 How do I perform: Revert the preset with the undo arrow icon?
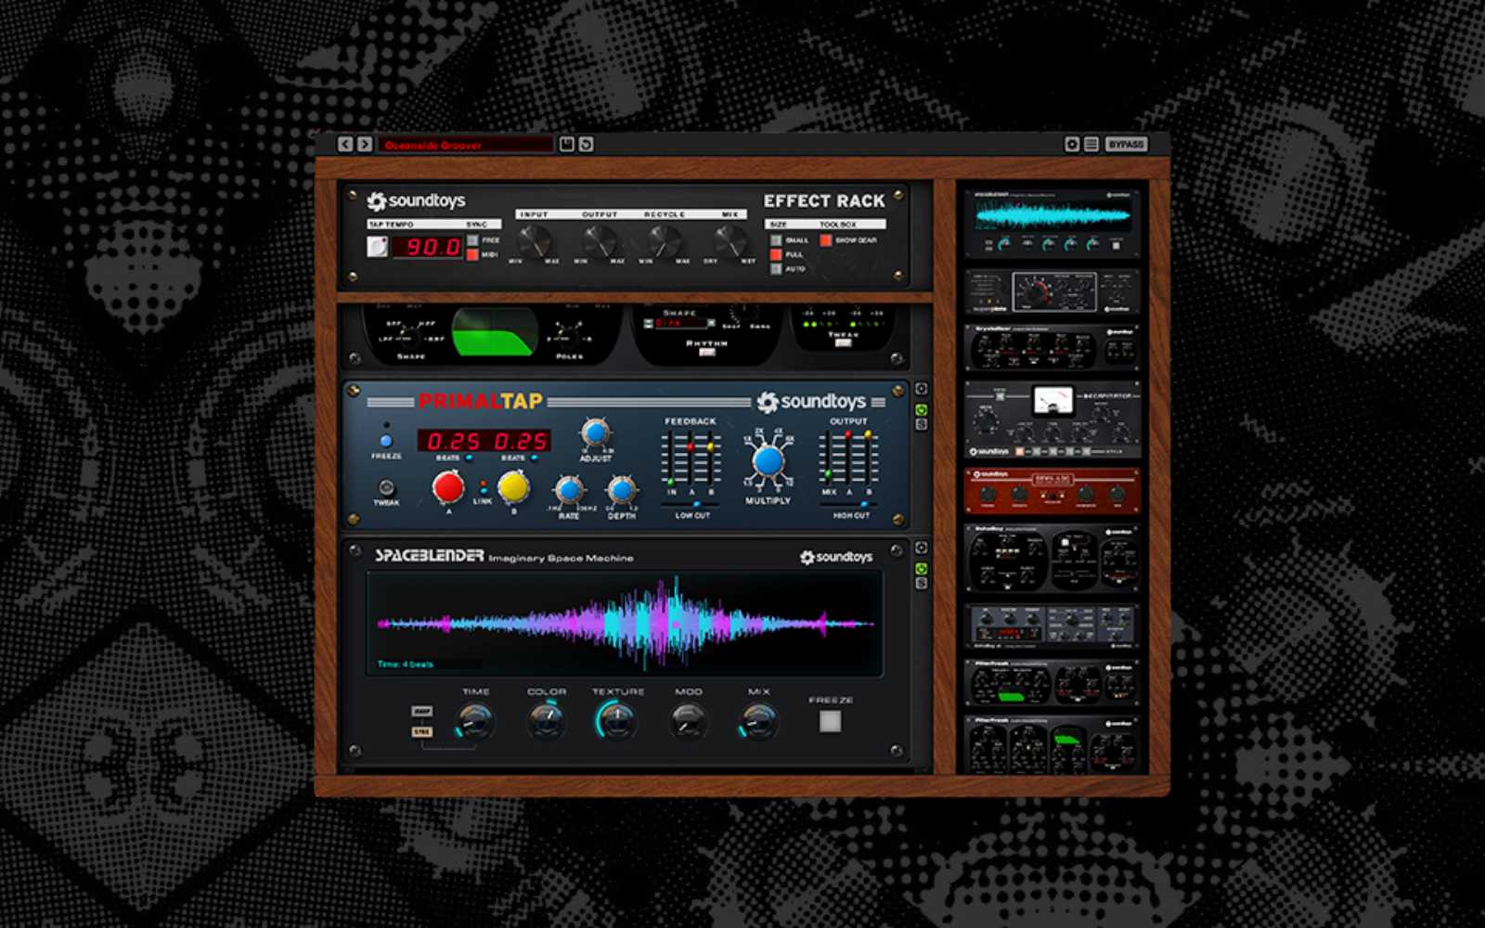(x=586, y=144)
